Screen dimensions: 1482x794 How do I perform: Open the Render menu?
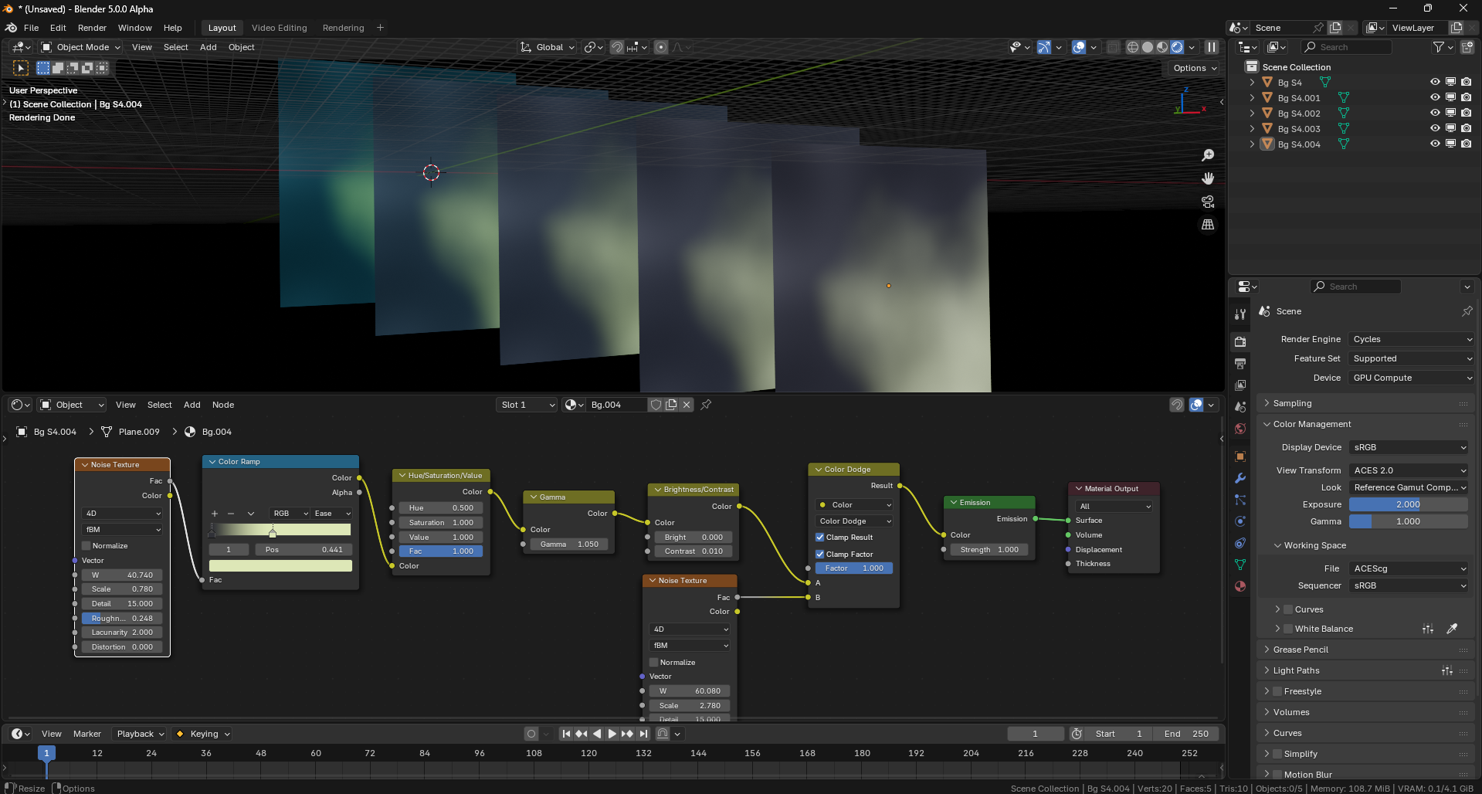92,28
